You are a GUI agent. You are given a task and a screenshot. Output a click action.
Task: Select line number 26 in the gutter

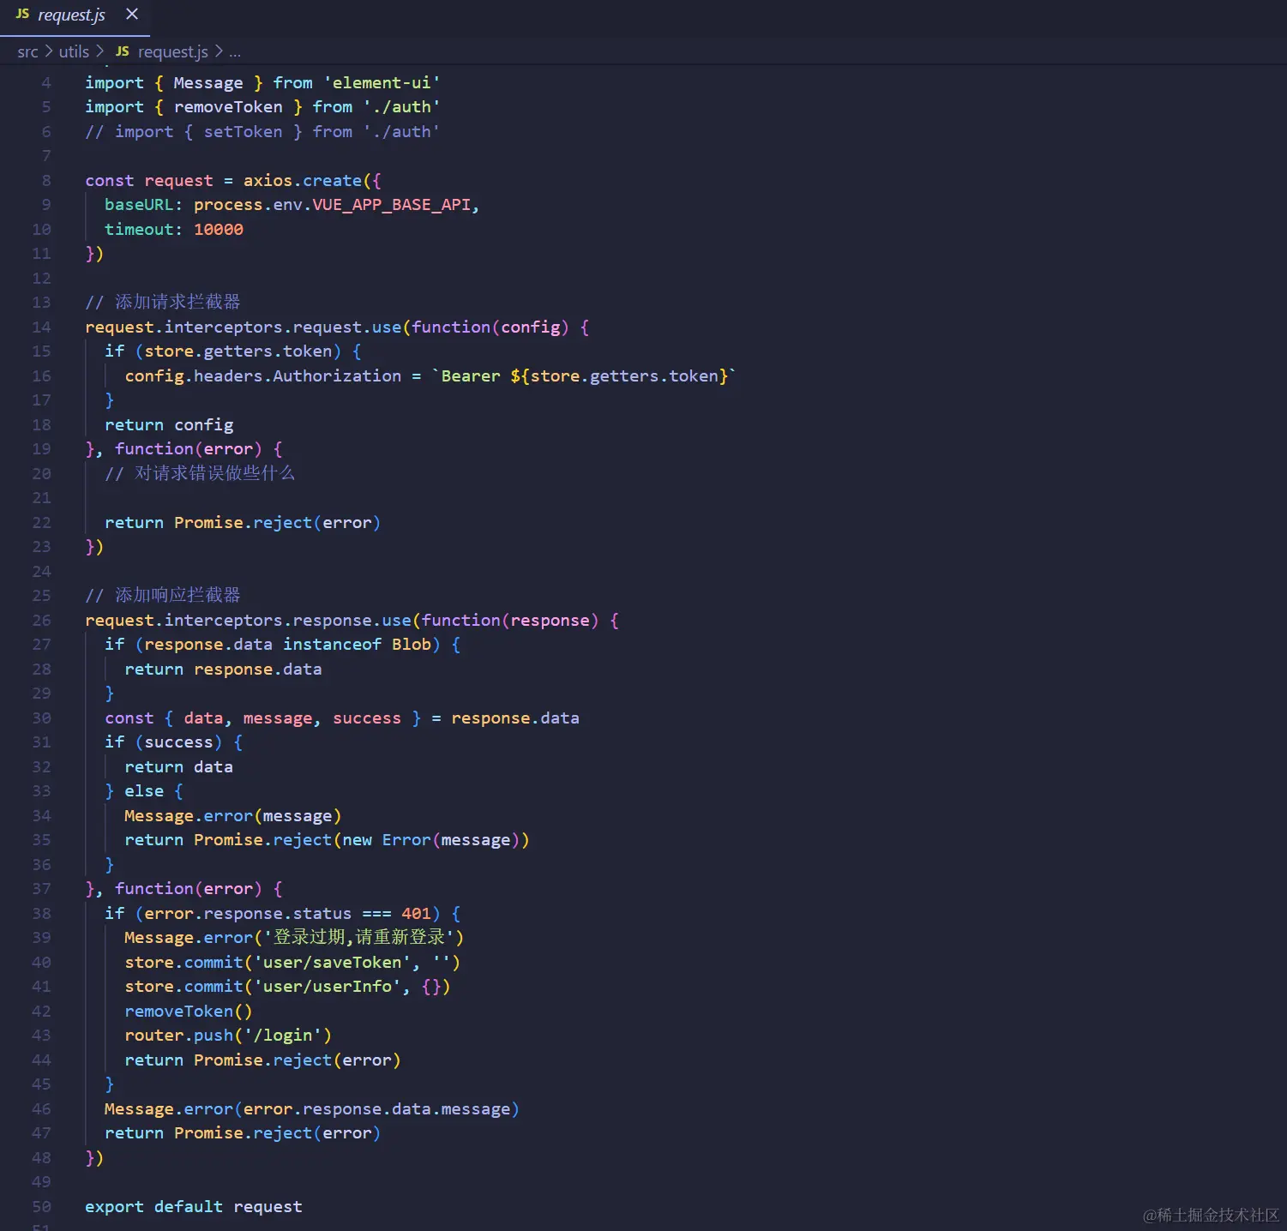coord(41,621)
